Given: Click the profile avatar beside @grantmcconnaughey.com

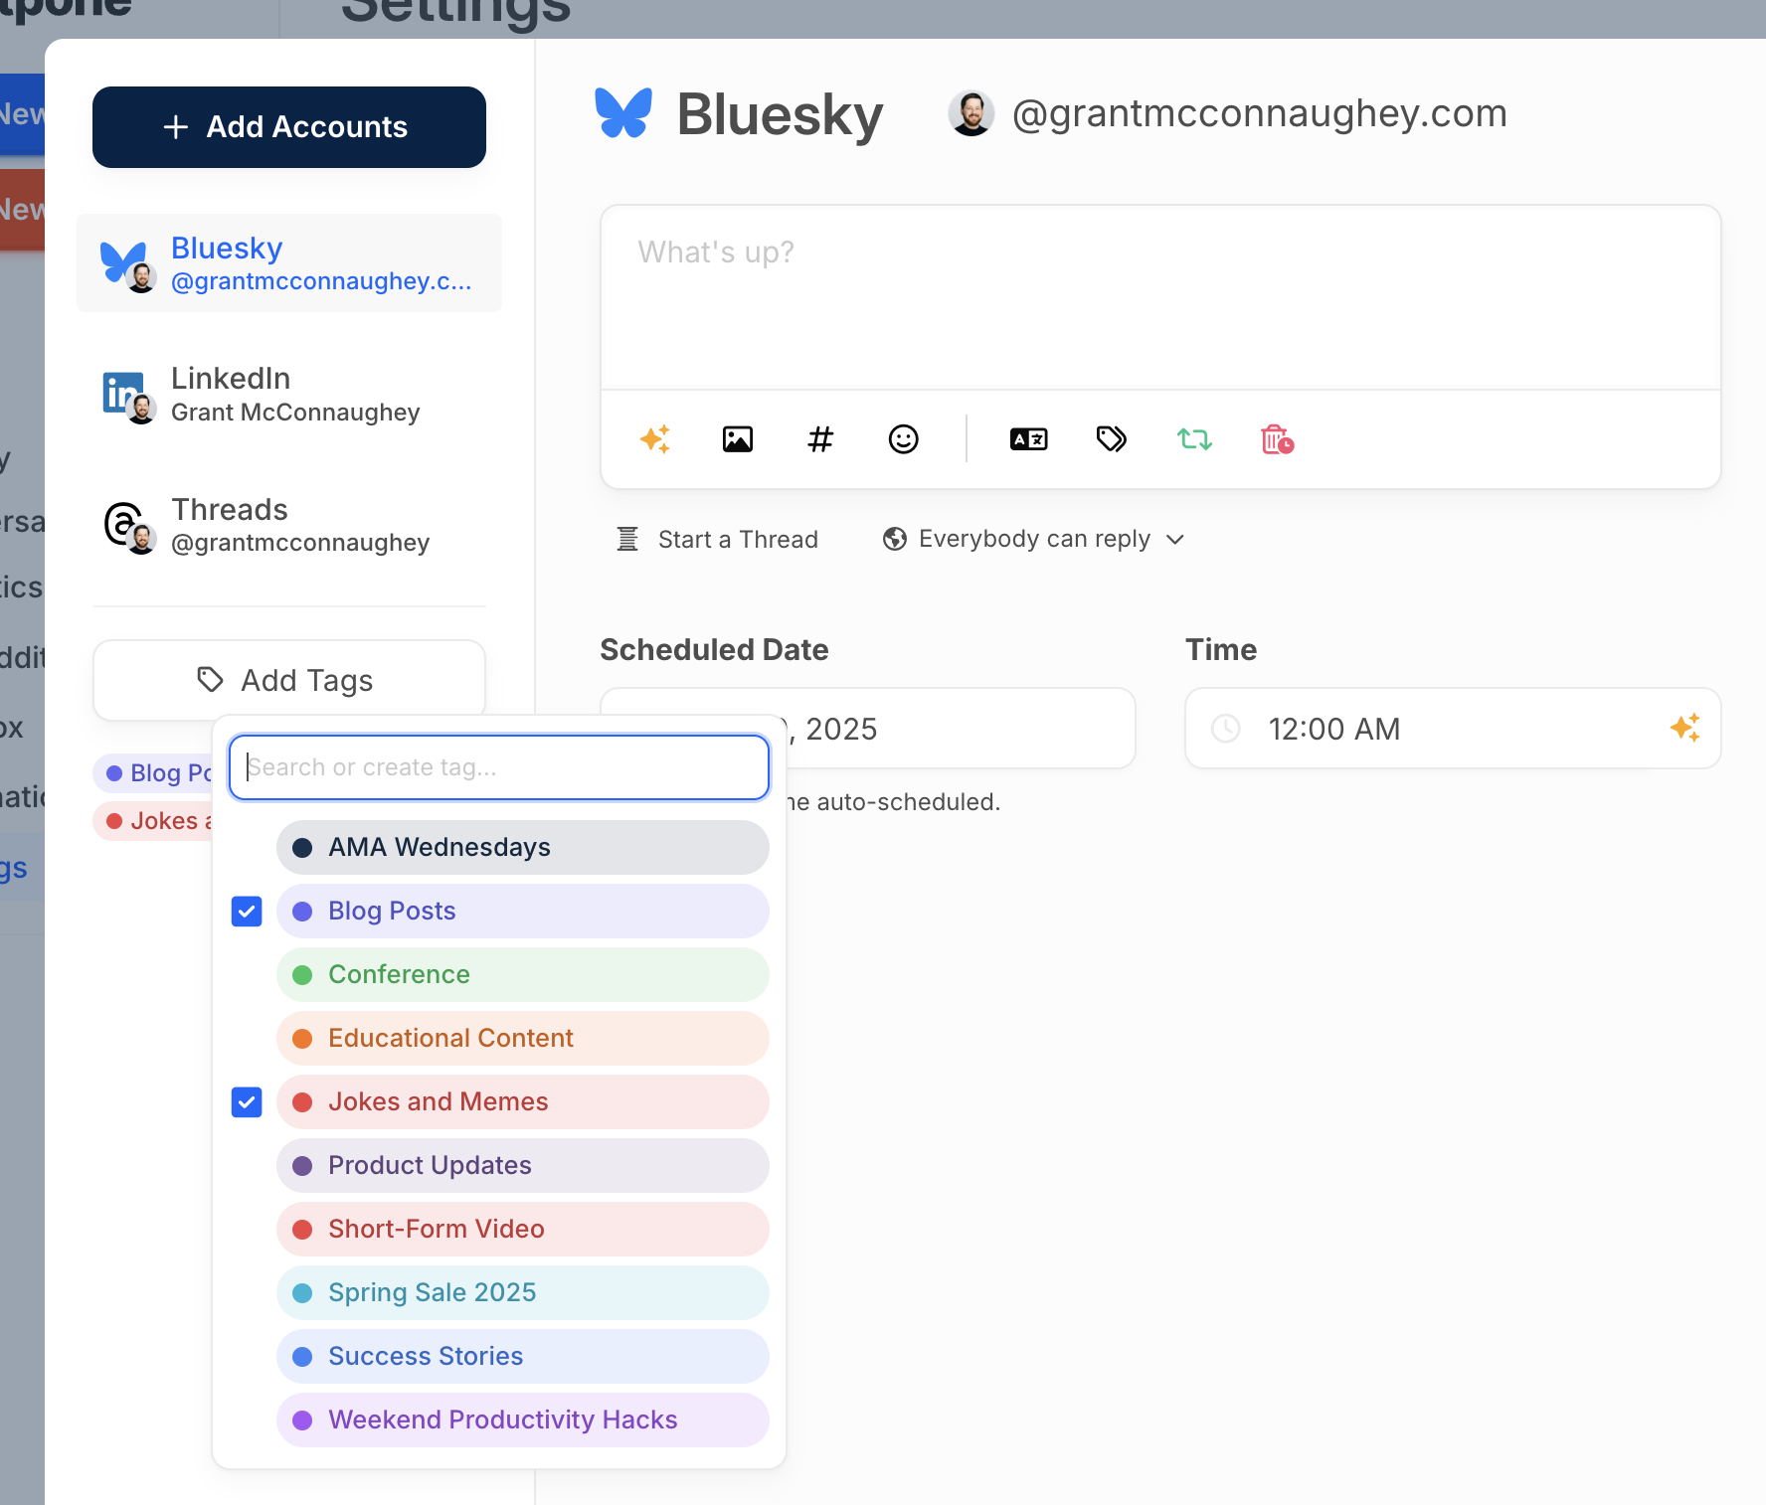Looking at the screenshot, I should pyautogui.click(x=971, y=113).
